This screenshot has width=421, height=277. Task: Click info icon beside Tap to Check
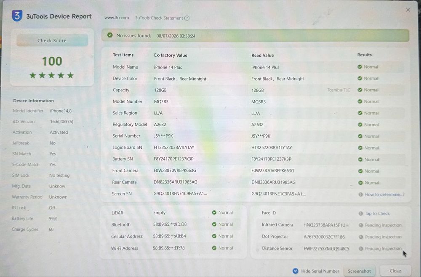pyautogui.click(x=361, y=213)
